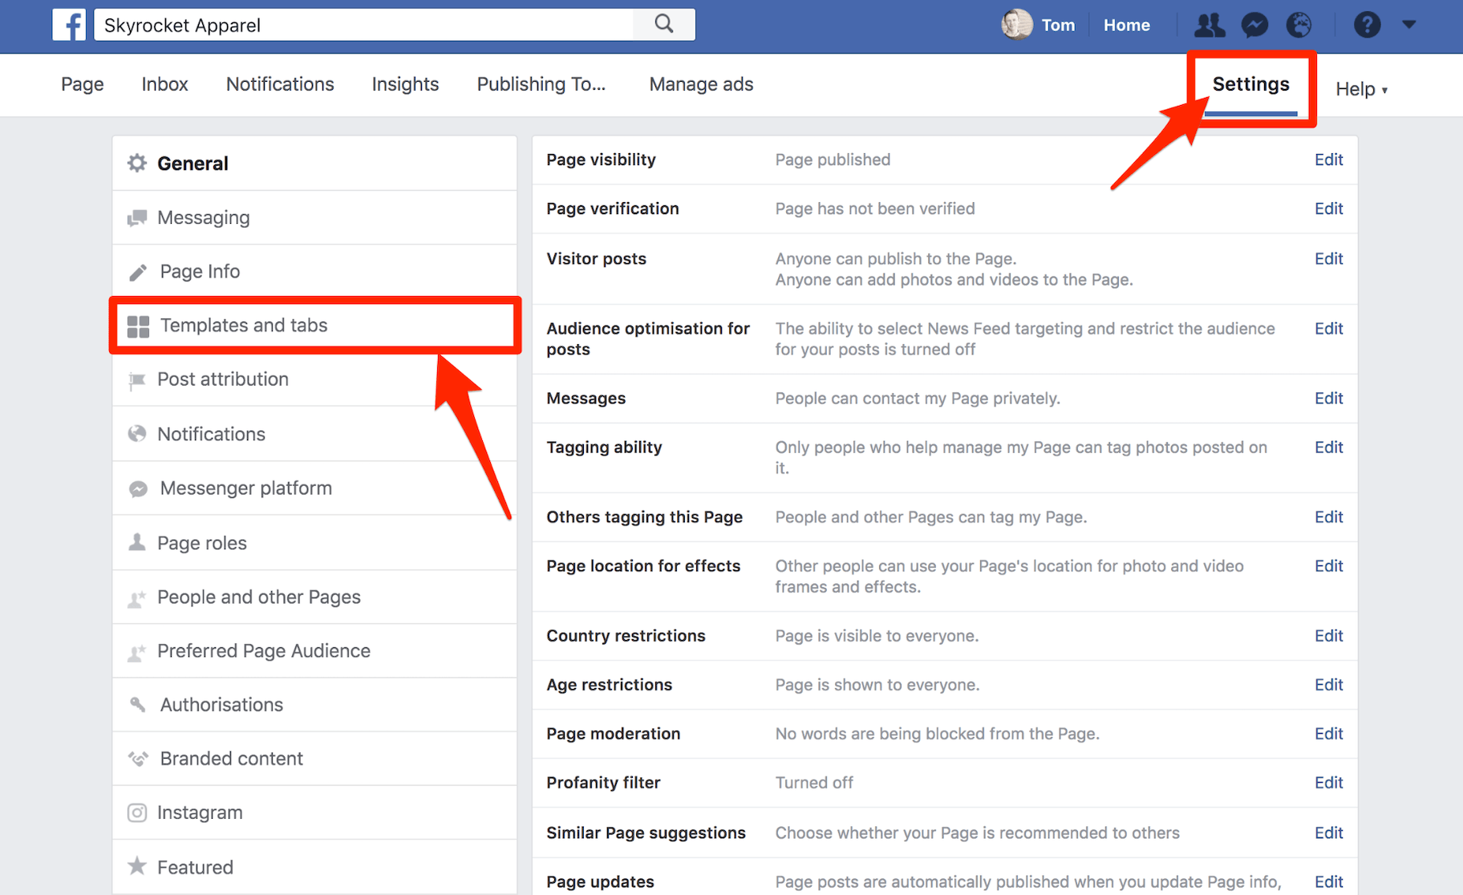Click the search magnifier icon
1463x895 pixels.
[x=663, y=25]
